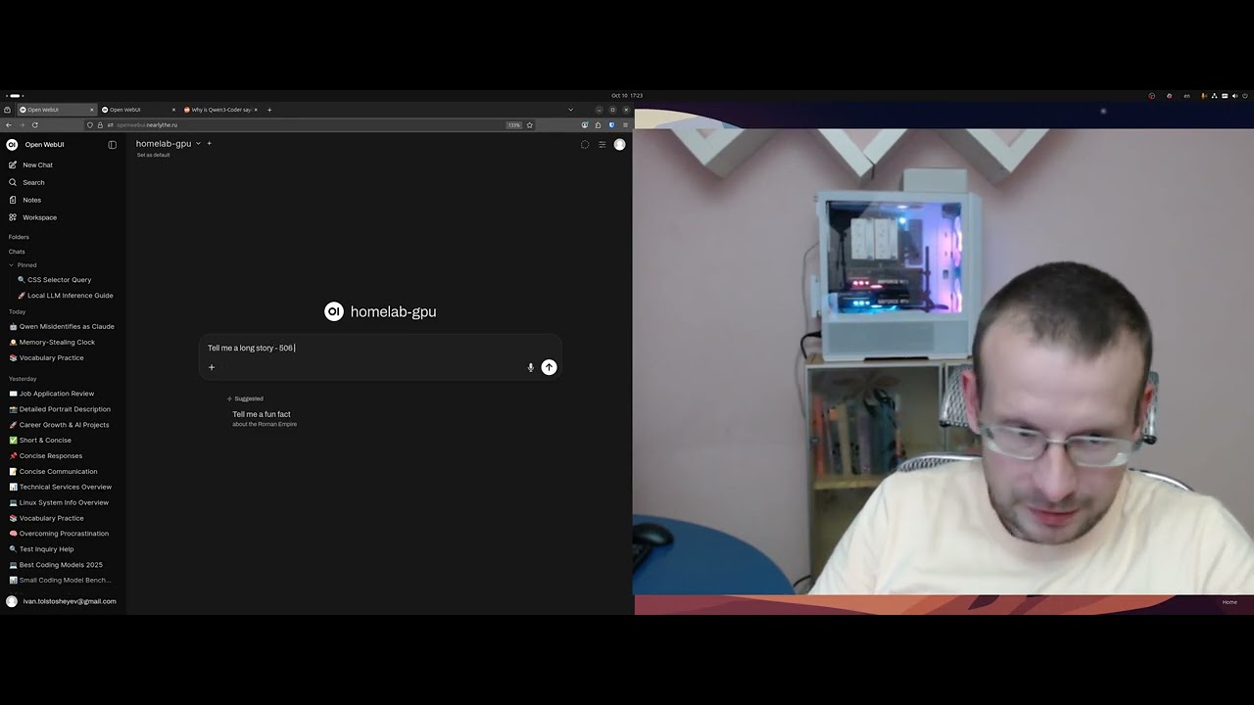Viewport: 1254px width, 705px height.
Task: Click Set as default under model name
Action: click(x=153, y=155)
